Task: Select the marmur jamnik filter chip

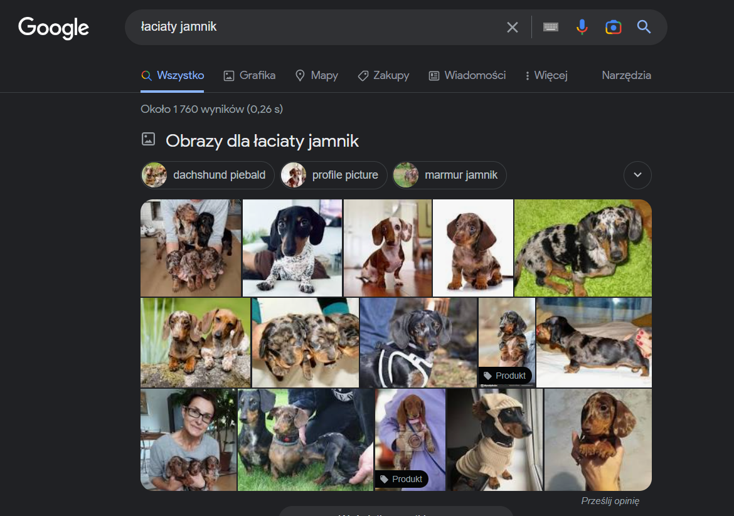Action: pos(449,175)
